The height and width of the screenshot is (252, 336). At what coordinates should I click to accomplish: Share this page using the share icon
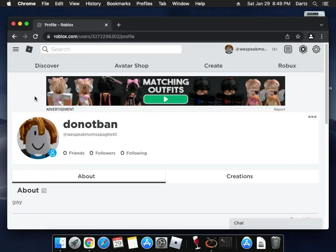pos(287,36)
